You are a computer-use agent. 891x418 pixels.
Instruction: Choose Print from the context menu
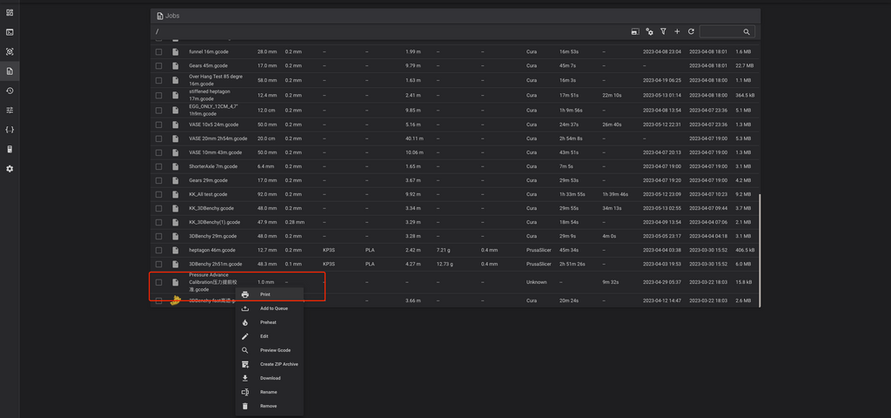pos(270,294)
